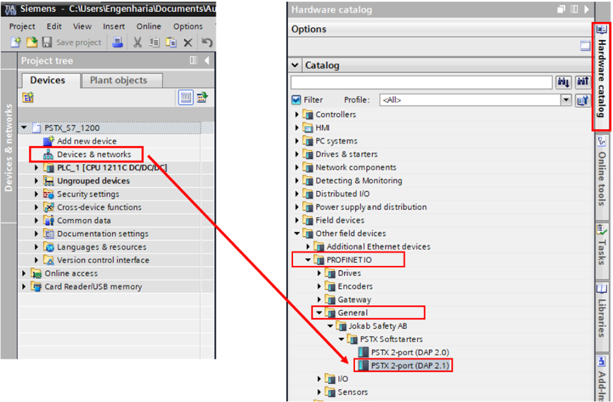Click the New project toolbar icon

tap(16, 42)
